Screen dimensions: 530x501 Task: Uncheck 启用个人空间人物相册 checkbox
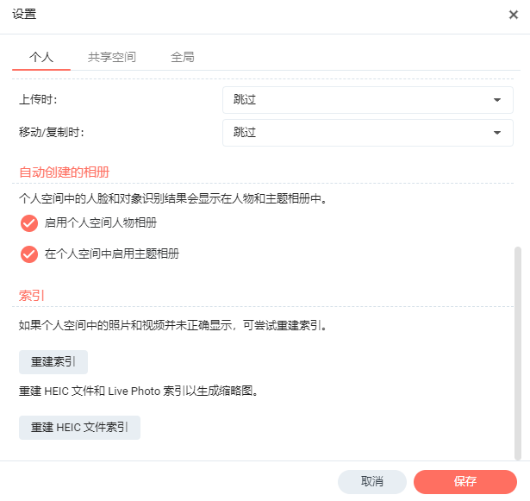29,223
